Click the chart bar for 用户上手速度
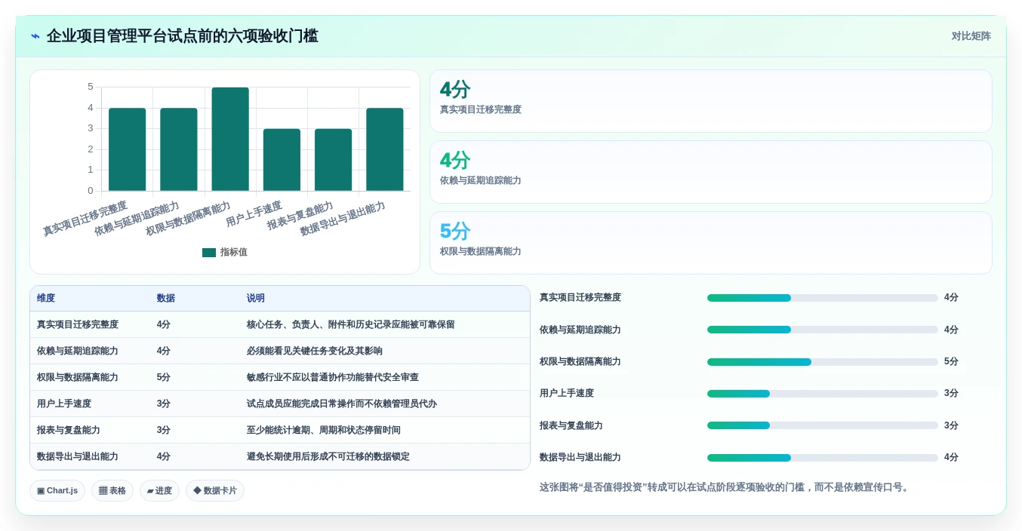 (x=282, y=160)
